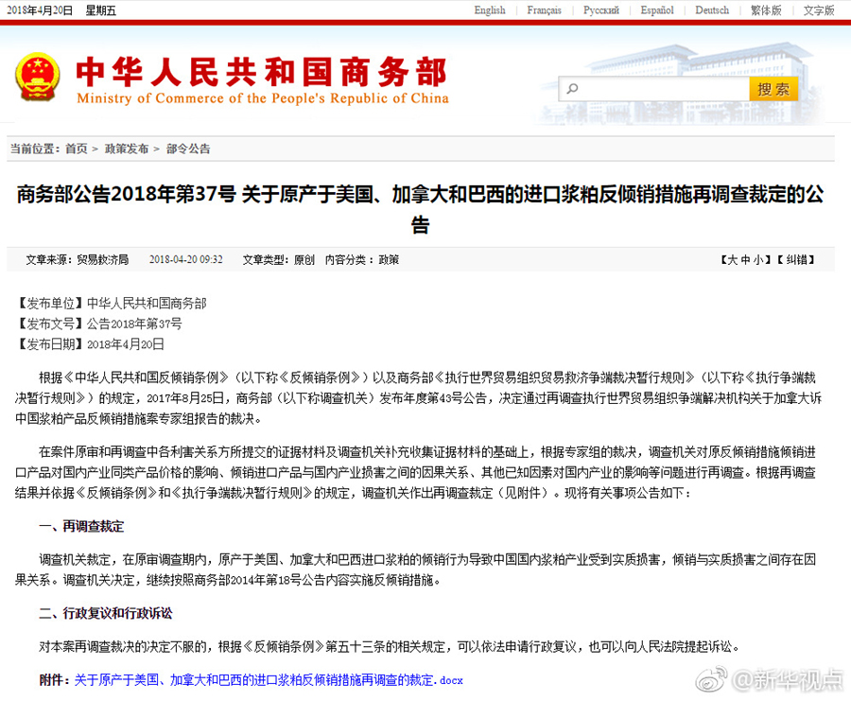Open the Deutsch language version
The height and width of the screenshot is (701, 851).
[x=712, y=10]
